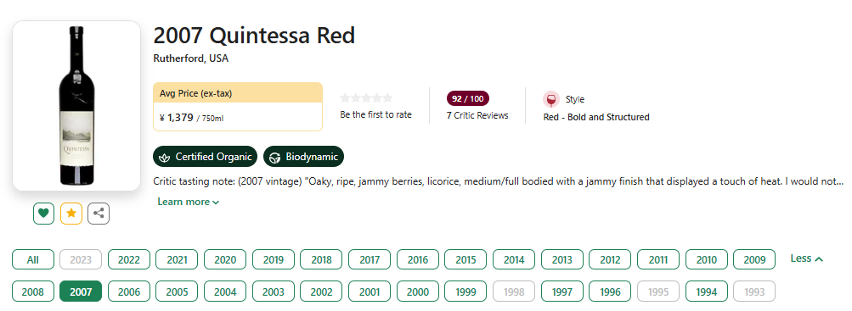Click the Certified Organic leaf badge

click(x=206, y=157)
